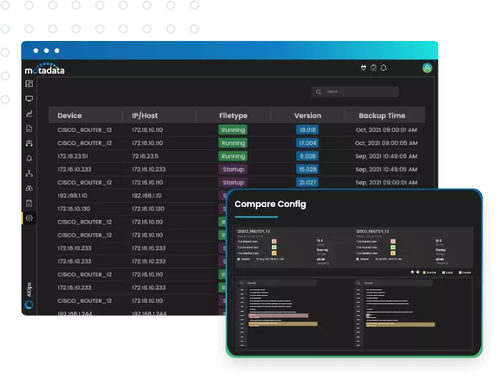The image size is (504, 386).
Task: Click version badge 18.018 in first row
Action: pyautogui.click(x=307, y=130)
